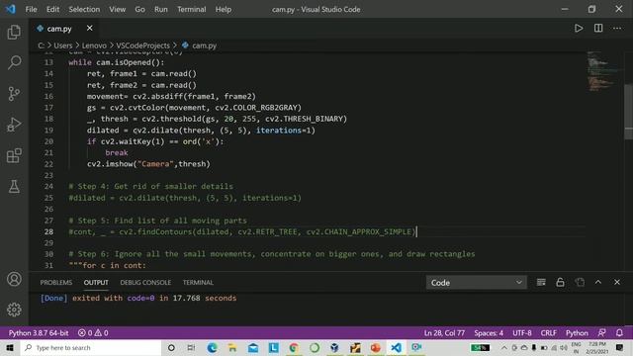Open Task View on the taskbar
Image resolution: width=633 pixels, height=356 pixels.
click(191, 347)
